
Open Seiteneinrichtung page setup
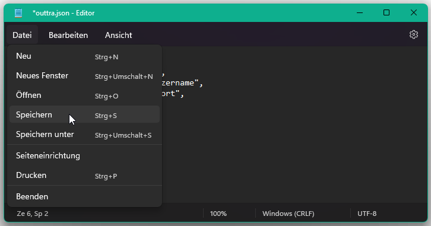(85, 155)
